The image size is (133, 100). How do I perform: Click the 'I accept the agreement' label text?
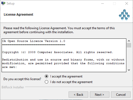[x=66, y=76]
